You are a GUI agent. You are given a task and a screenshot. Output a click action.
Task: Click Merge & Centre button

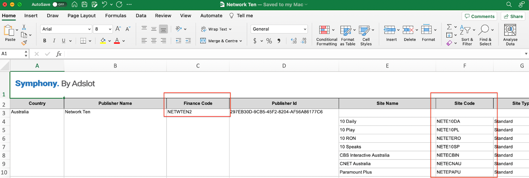point(221,41)
